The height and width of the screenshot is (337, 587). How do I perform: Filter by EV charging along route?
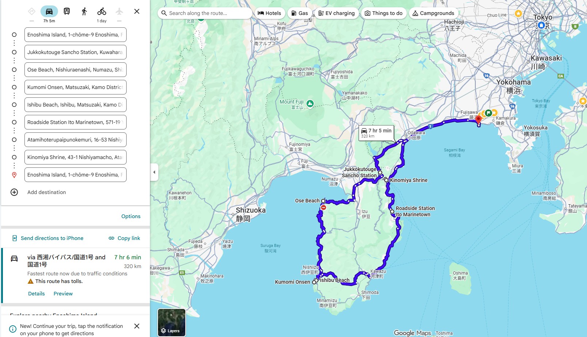[336, 13]
